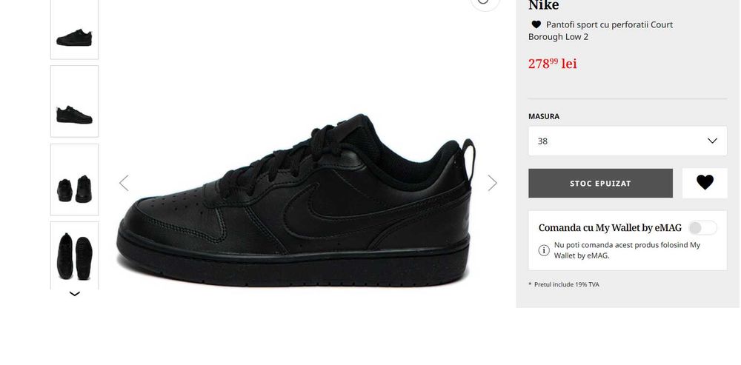This screenshot has width=741, height=365.
Task: Click the Pretul include 19% TVA note
Action: (564, 285)
